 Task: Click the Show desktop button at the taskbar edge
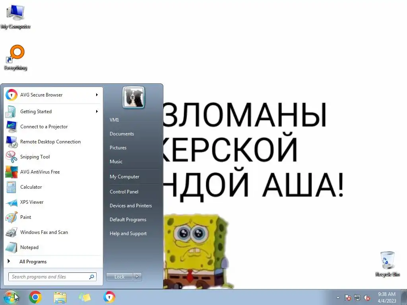(x=404, y=297)
